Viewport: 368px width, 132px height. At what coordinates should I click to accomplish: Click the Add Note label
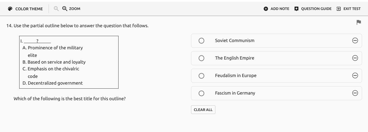[280, 9]
